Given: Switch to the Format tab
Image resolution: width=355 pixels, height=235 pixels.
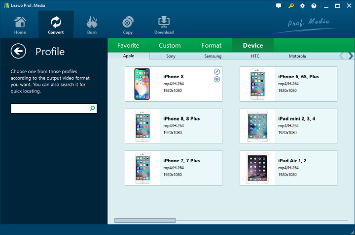Looking at the screenshot, I should [x=211, y=45].
